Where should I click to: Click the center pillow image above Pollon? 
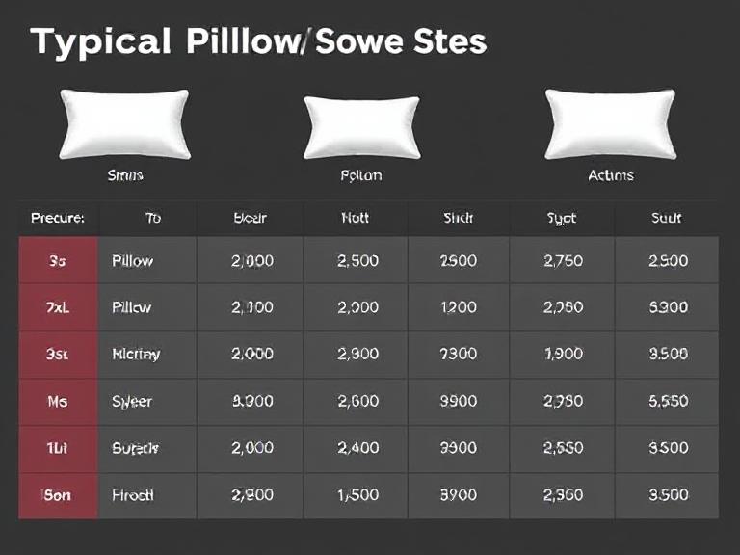click(x=361, y=126)
